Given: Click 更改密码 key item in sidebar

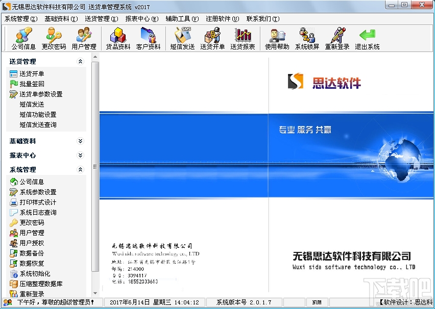Looking at the screenshot, I should pyautogui.click(x=27, y=222).
